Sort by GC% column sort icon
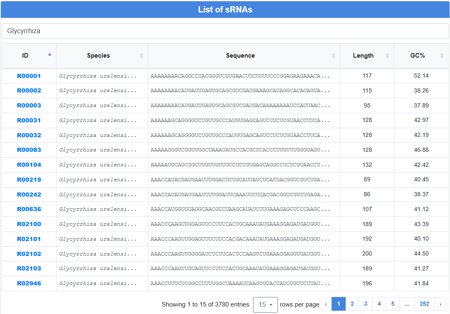This screenshot has width=450, height=314. [442, 56]
